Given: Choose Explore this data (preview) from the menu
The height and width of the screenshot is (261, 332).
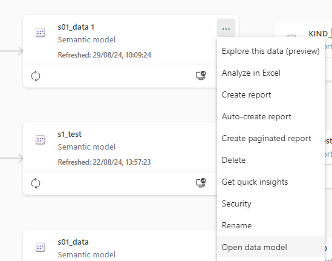Looking at the screenshot, I should pos(271,51).
